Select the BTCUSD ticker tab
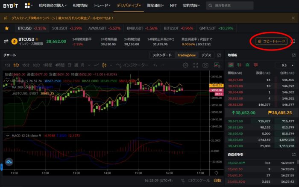 [32, 28]
